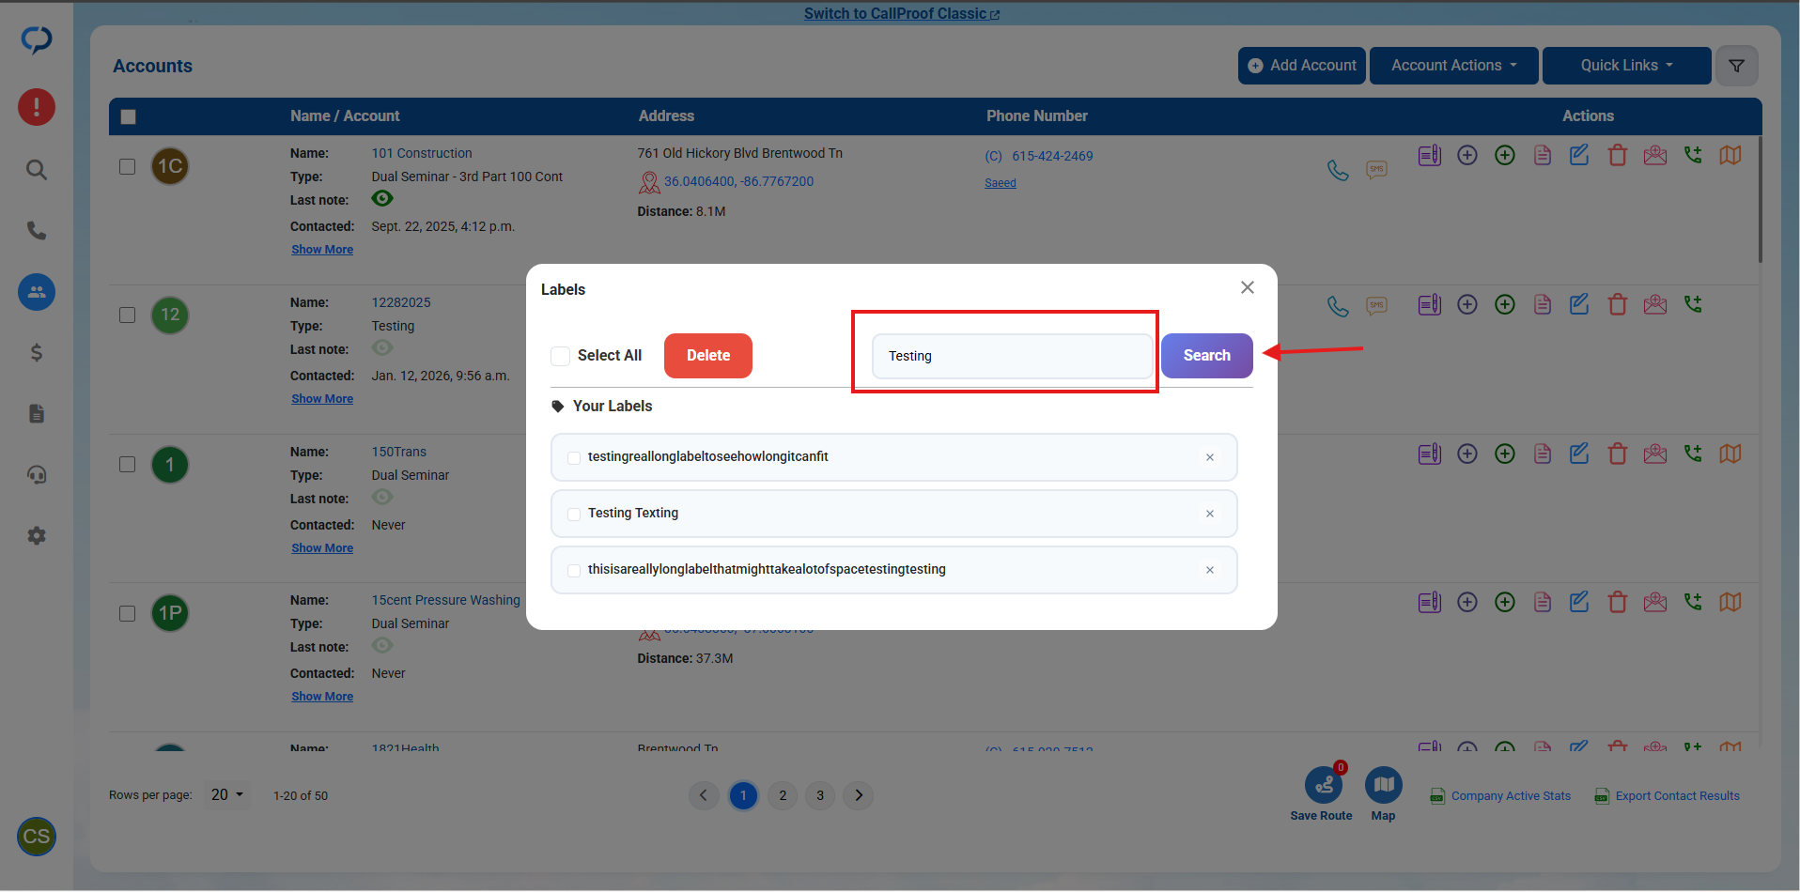The image size is (1800, 892).
Task: Check the Select All checkbox
Action: (561, 356)
